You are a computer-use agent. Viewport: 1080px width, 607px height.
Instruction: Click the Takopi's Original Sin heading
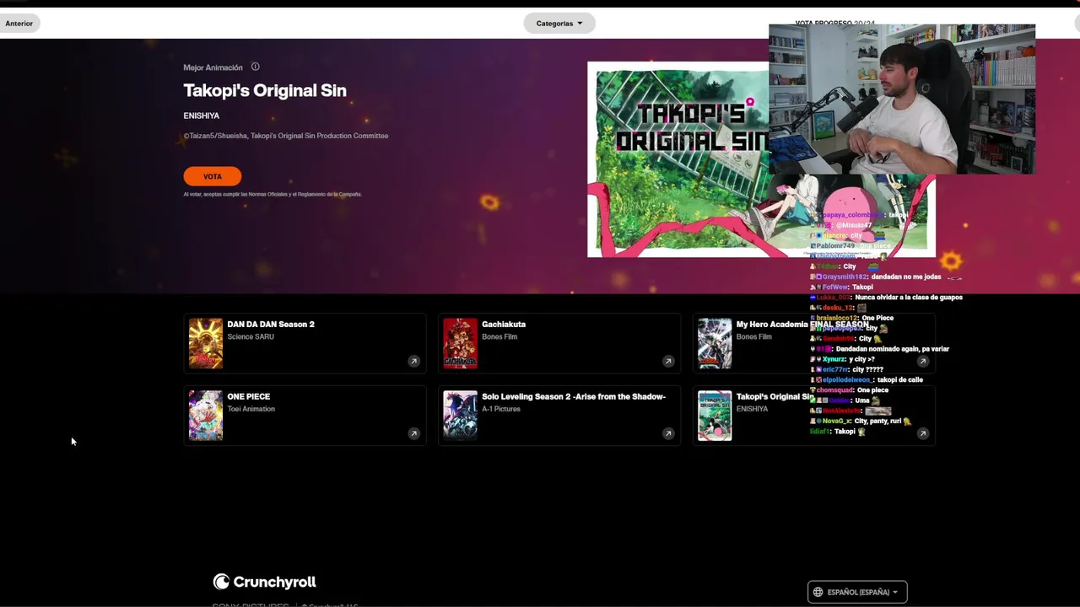tap(265, 91)
